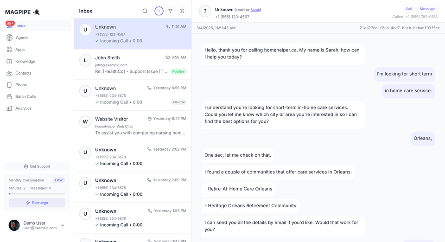Follow the Sarah contact link
The width and height of the screenshot is (445, 242).
(255, 10)
